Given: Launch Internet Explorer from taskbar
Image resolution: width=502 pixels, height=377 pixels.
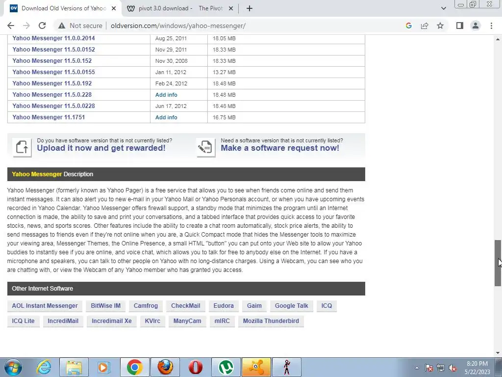Looking at the screenshot, I should tap(43, 367).
